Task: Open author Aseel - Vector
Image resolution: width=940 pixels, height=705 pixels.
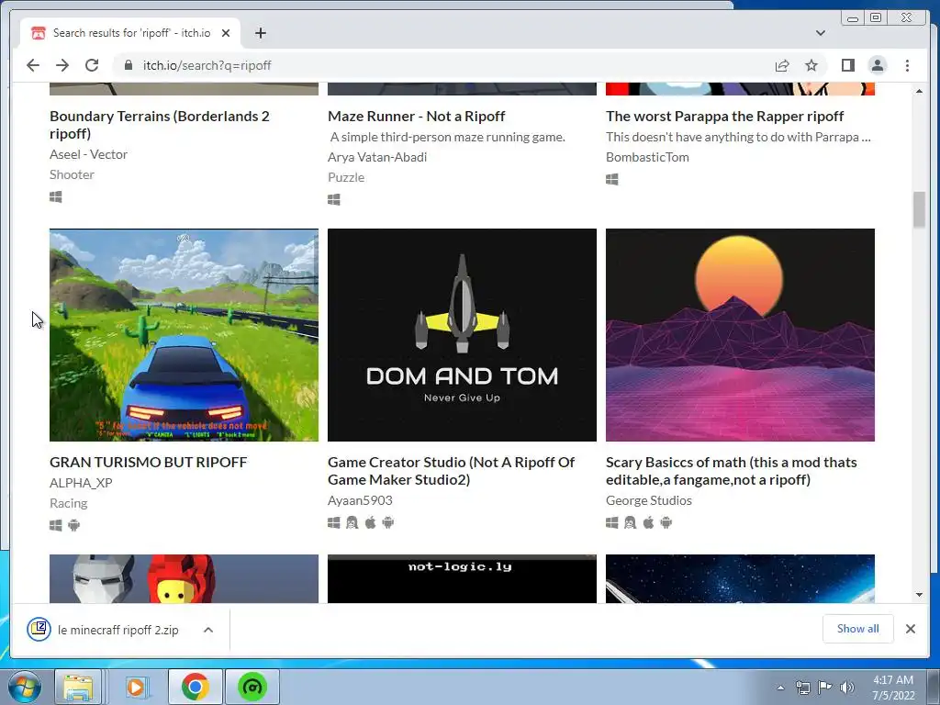Action: click(x=89, y=154)
